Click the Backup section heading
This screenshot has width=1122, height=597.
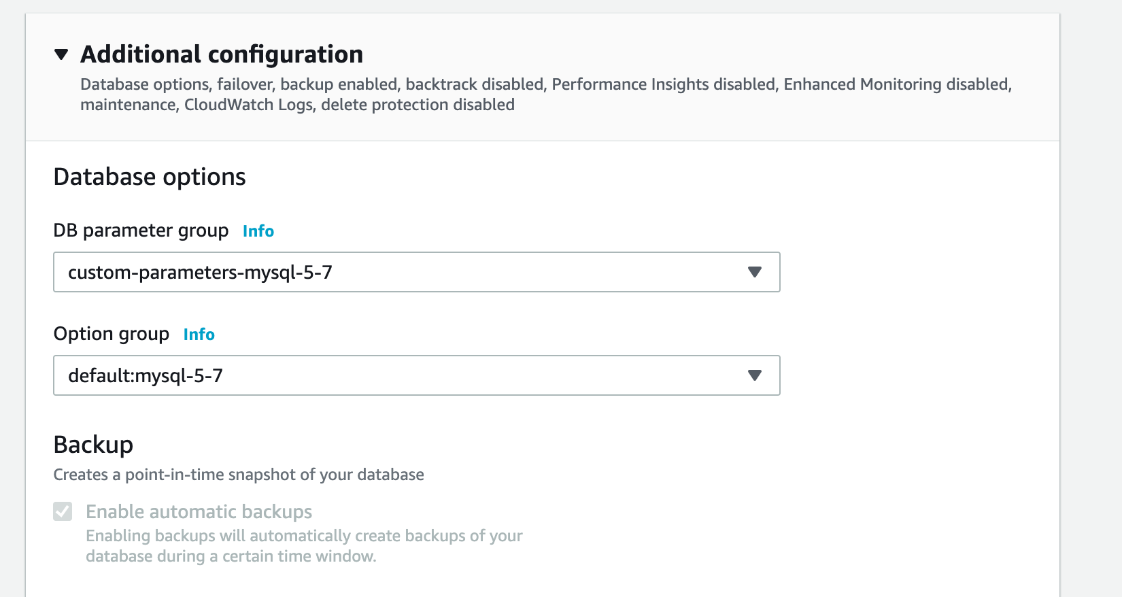[x=93, y=445]
